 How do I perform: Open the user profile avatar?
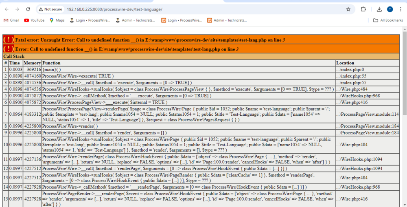pos(390,9)
